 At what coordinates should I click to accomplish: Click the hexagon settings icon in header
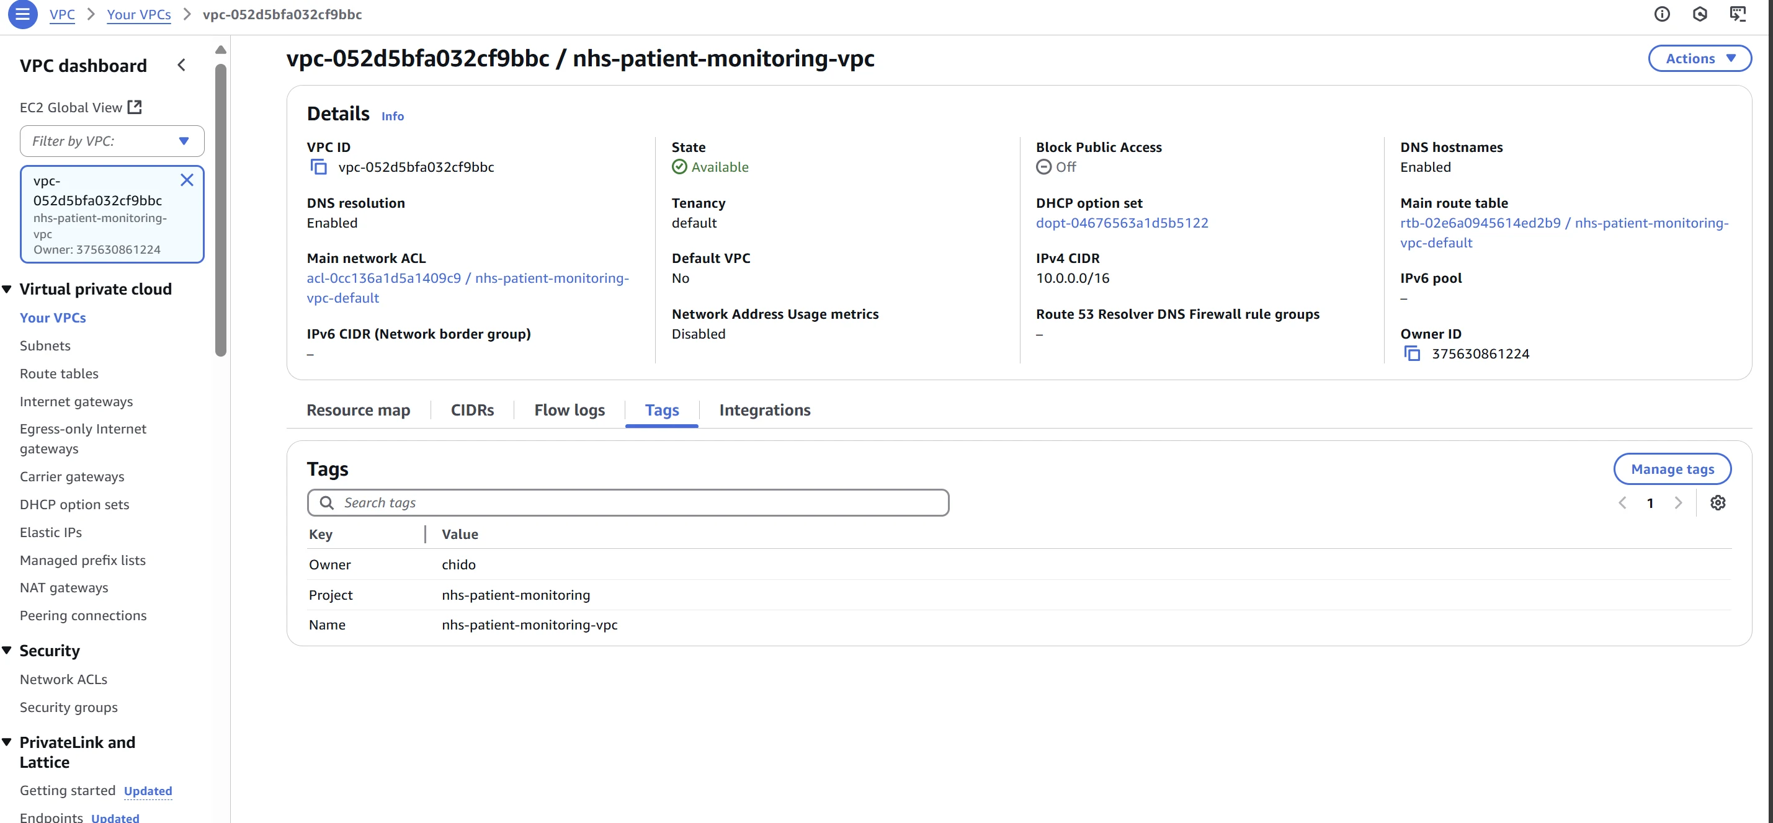pos(1699,14)
